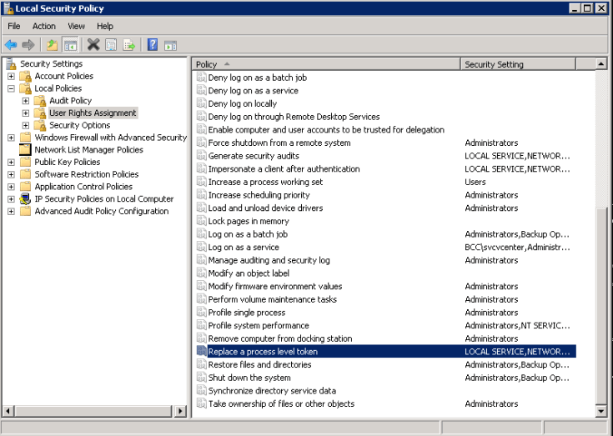Click the vertical scrollbar up arrow
Screen dimensions: 613x436
pos(601,64)
